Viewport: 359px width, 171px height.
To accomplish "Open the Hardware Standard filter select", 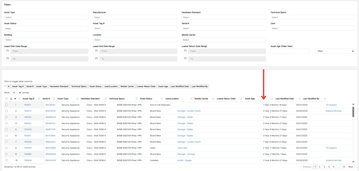I will pyautogui.click(x=224, y=18).
